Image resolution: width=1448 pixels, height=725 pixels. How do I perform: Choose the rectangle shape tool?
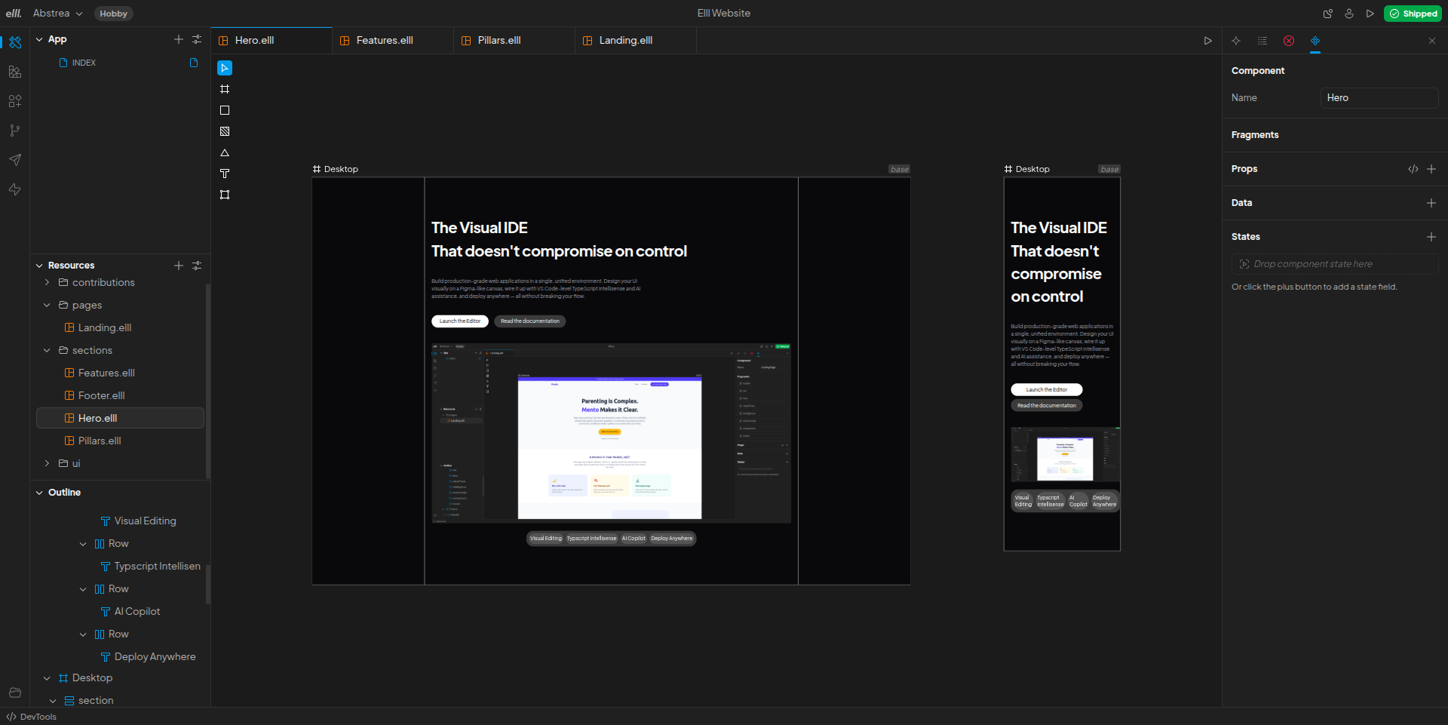point(225,110)
